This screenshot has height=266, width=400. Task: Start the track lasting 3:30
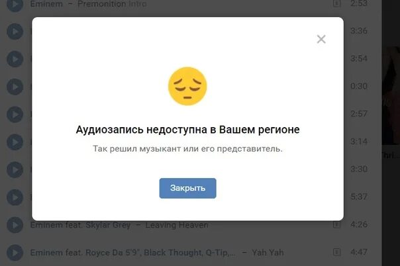pyautogui.click(x=15, y=169)
